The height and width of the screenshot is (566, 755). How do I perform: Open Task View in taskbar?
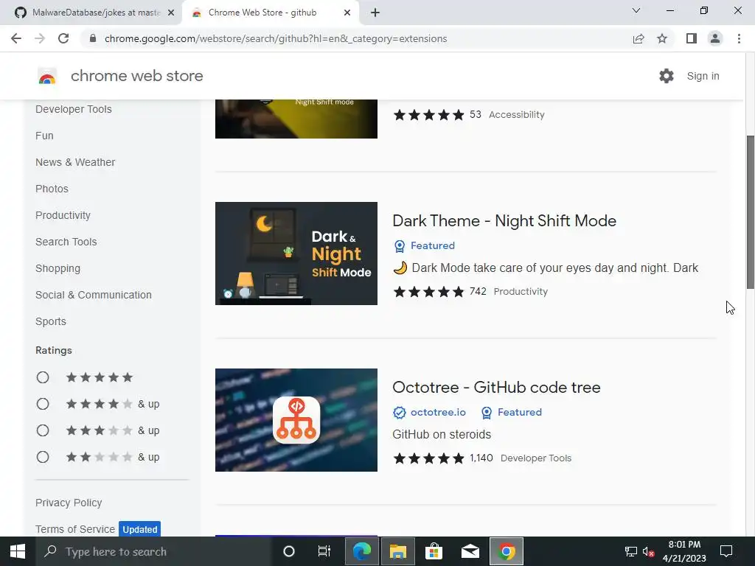324,551
